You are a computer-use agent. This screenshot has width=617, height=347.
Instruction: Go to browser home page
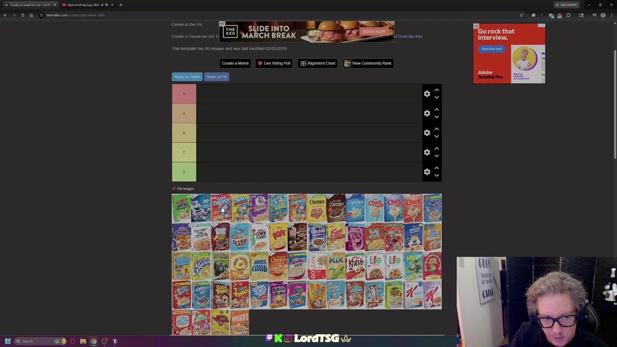(x=31, y=15)
